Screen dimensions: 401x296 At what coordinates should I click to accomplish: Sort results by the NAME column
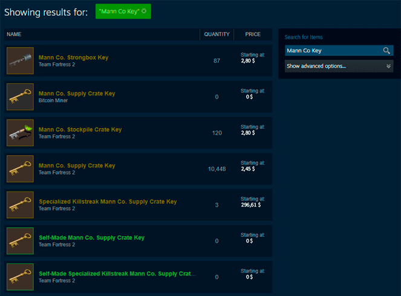[15, 34]
